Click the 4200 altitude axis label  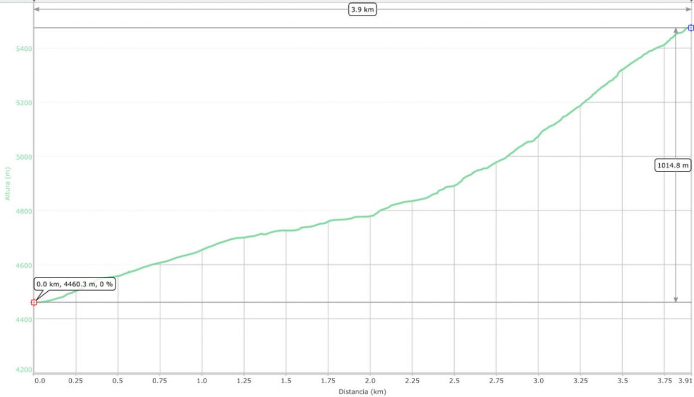[x=24, y=370]
